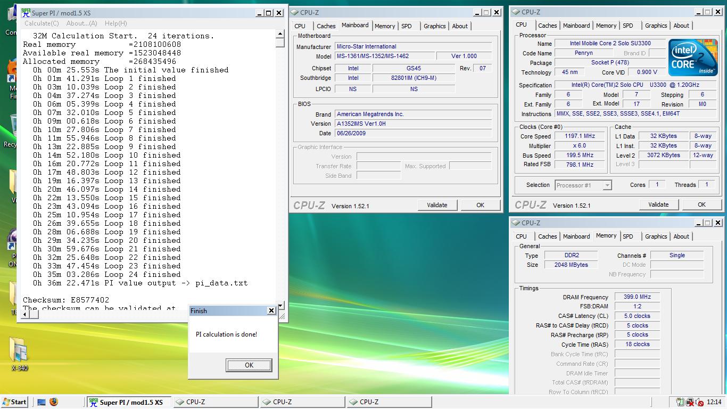Image resolution: width=727 pixels, height=409 pixels.
Task: Click OK in the Processor CPU-Z window
Action: [701, 204]
